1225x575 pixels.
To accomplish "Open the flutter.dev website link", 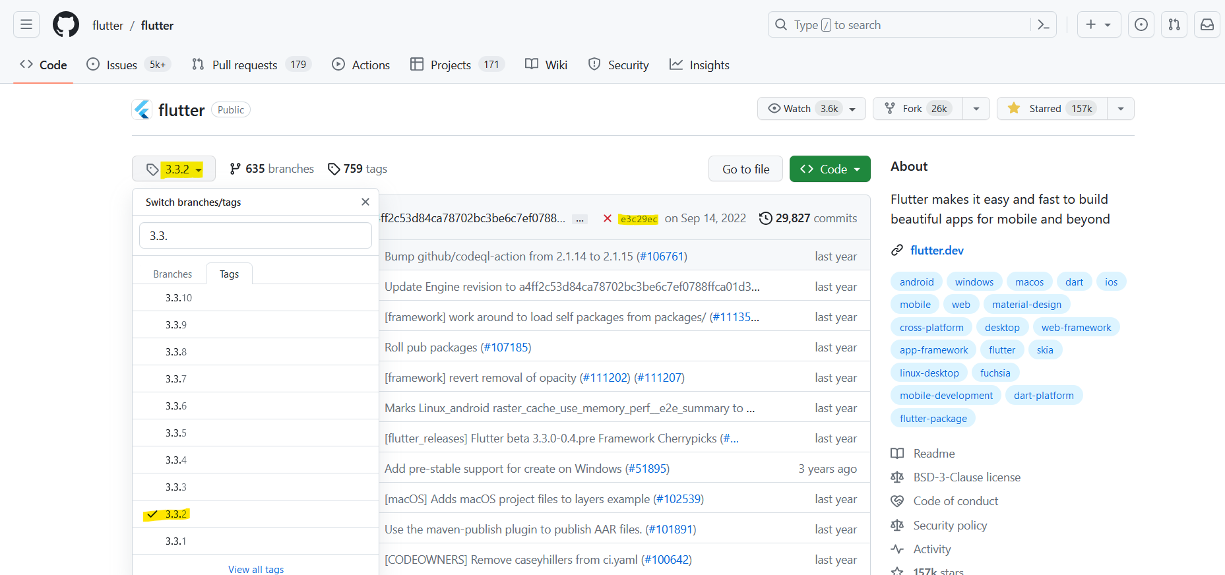I will (937, 251).
